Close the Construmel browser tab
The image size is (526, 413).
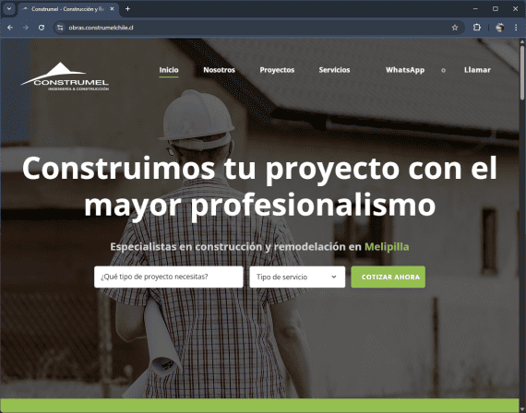(112, 9)
